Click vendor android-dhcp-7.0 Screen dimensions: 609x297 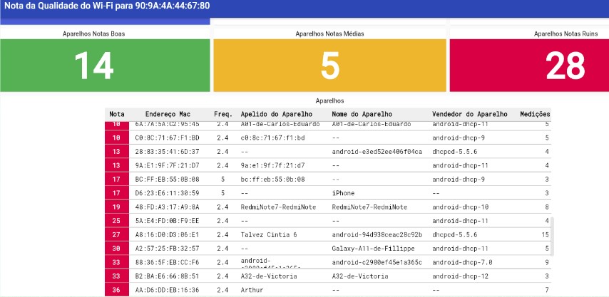[x=462, y=263]
